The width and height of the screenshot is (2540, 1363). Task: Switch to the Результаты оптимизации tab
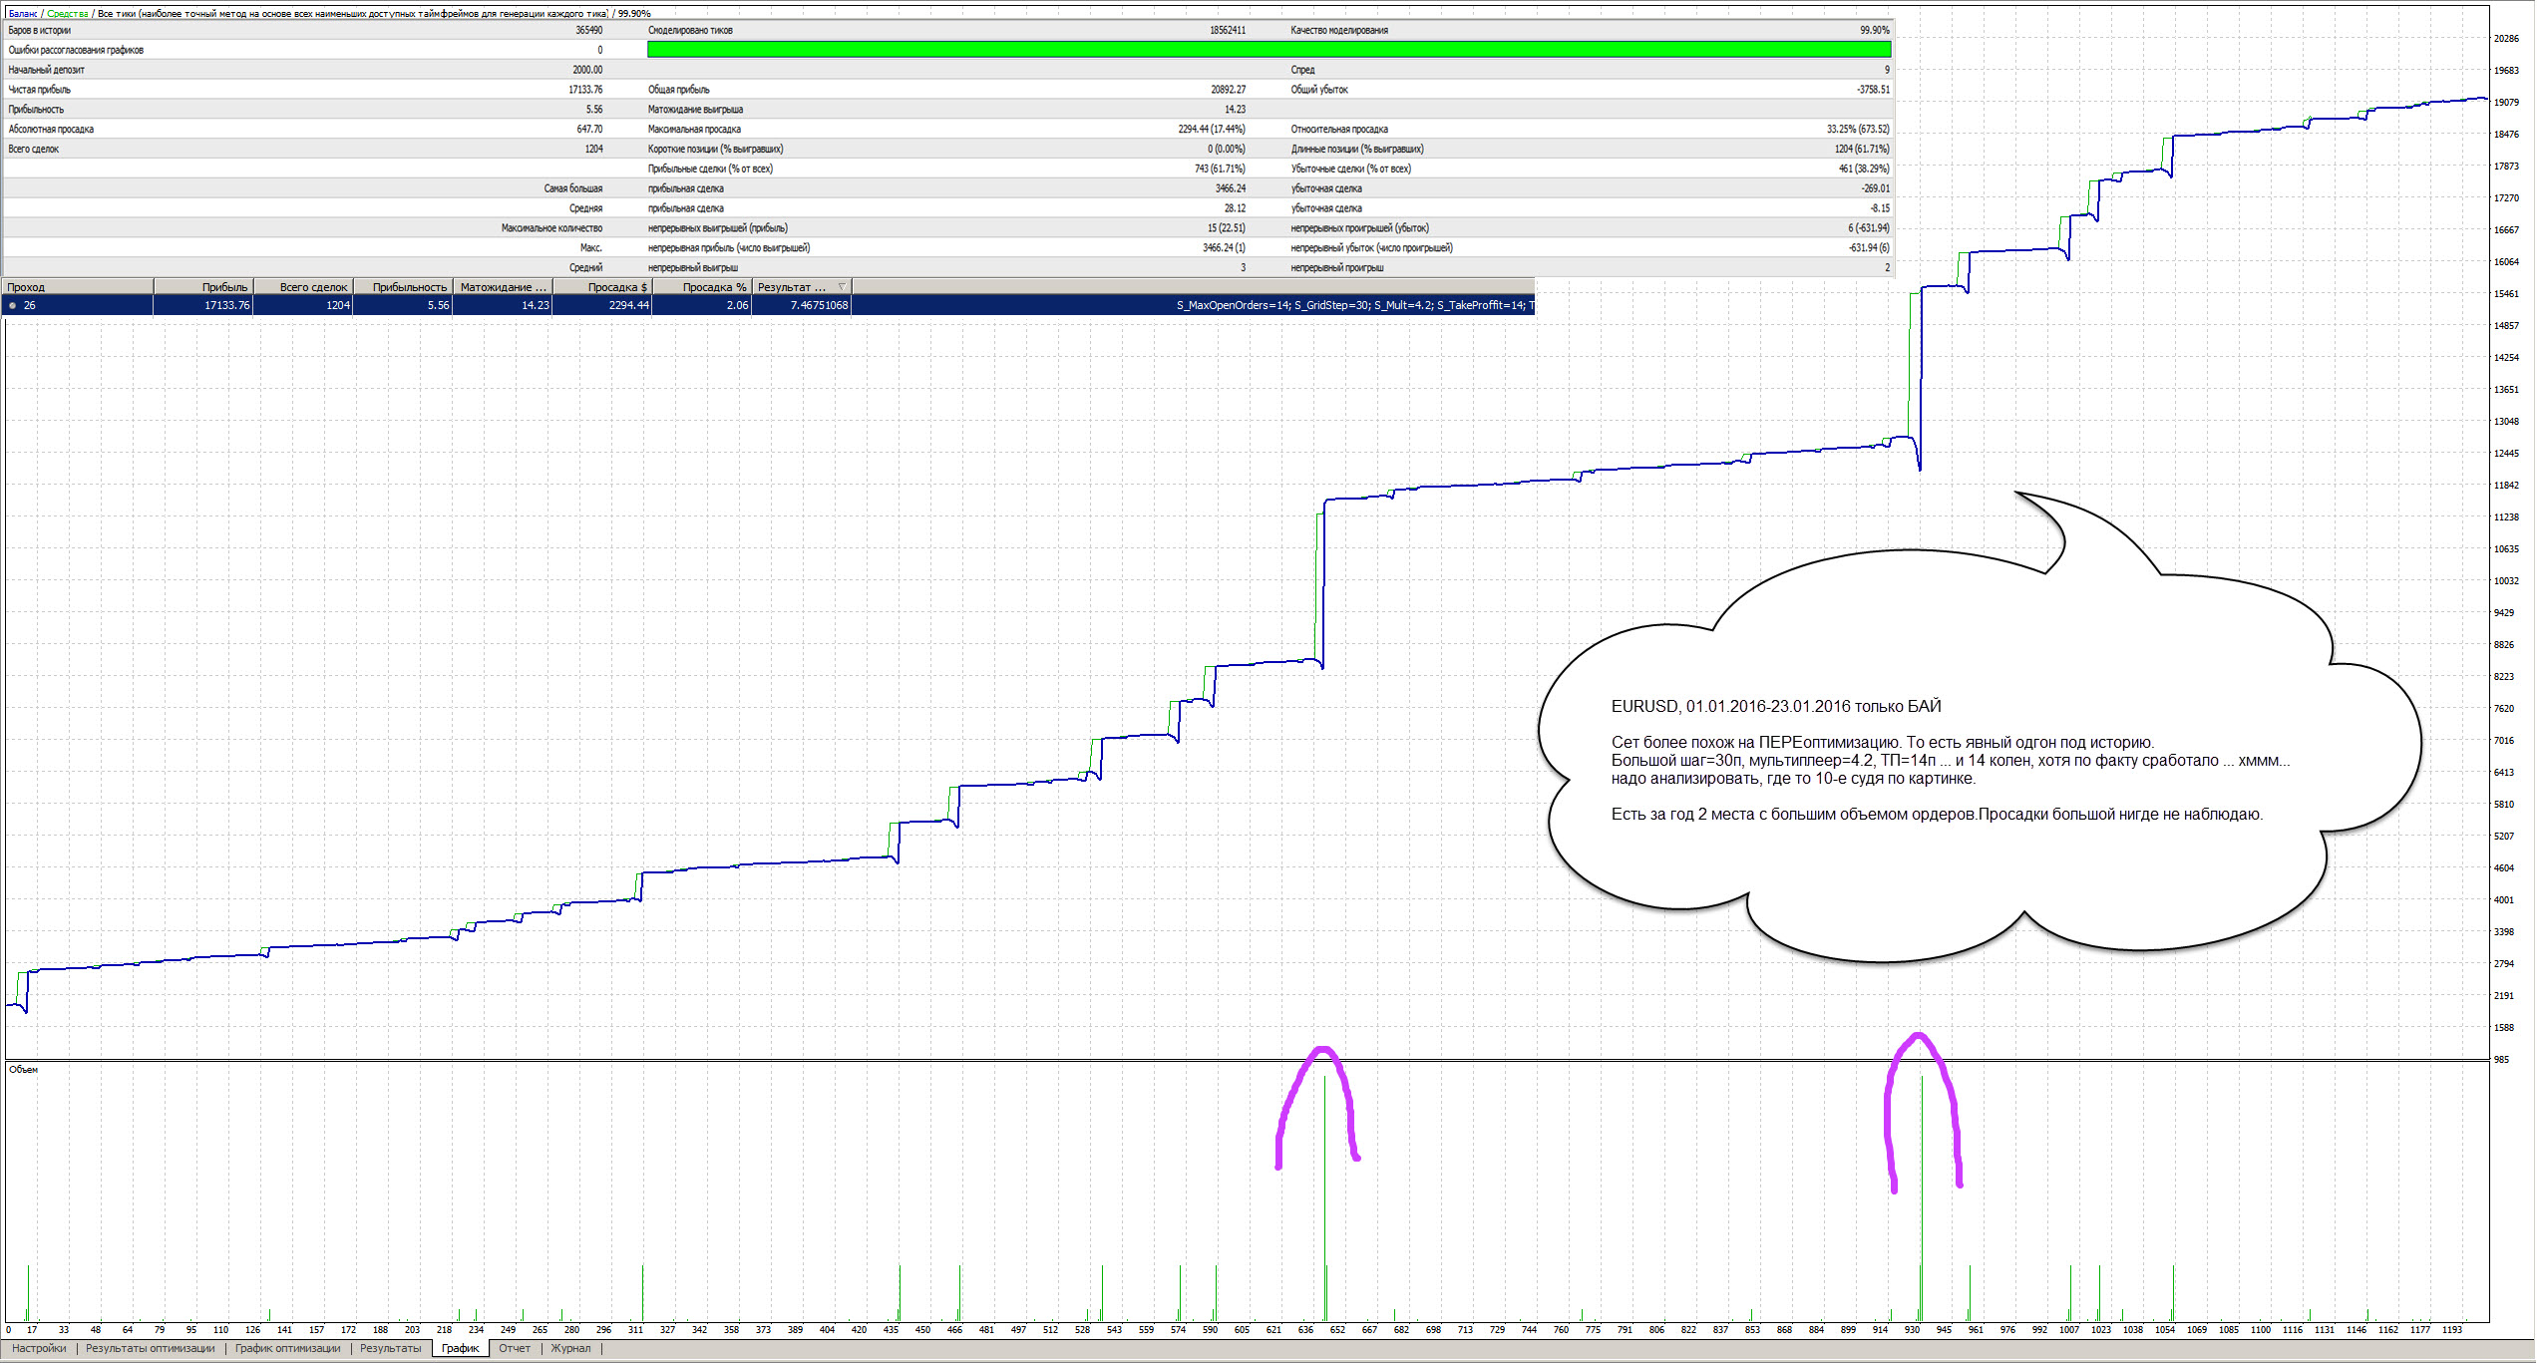pos(151,1348)
